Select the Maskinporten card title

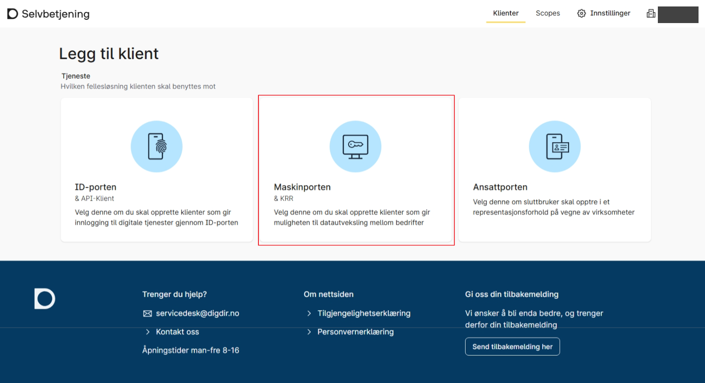(302, 187)
